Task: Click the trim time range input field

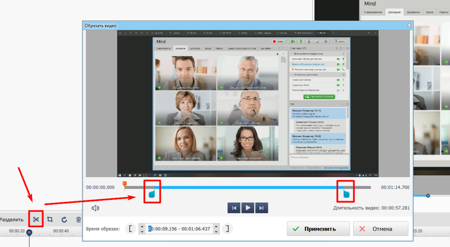Action: 179,229
